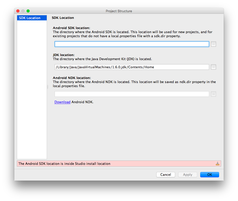Cancel the Project Structure dialog
The height and width of the screenshot is (201, 238).
coord(165,175)
